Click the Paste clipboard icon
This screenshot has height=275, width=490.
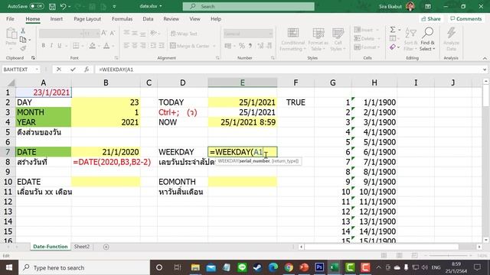[x=11, y=34]
